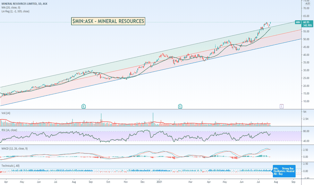Click the Sep label at far right of time axis

(293, 182)
